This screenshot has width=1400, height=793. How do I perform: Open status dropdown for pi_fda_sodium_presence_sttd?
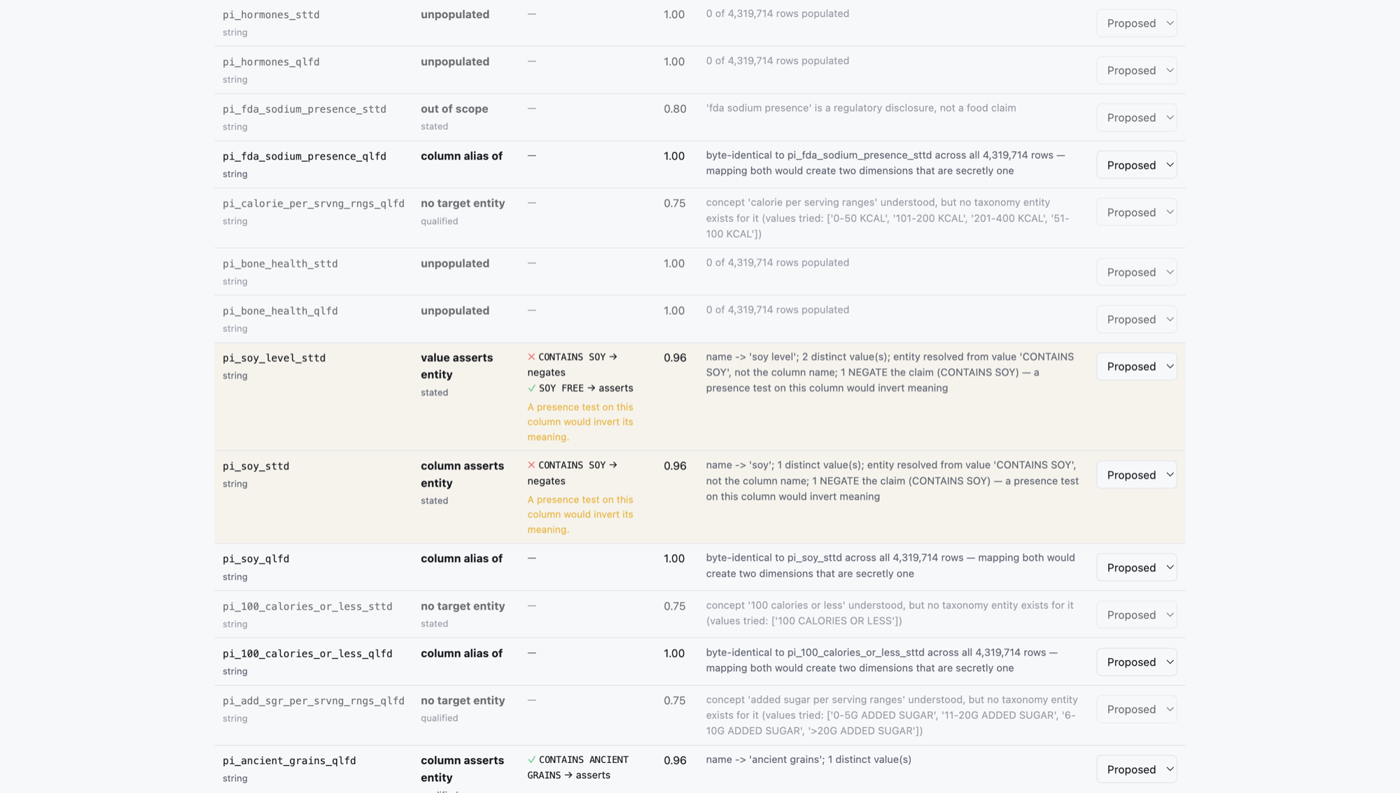[1136, 118]
